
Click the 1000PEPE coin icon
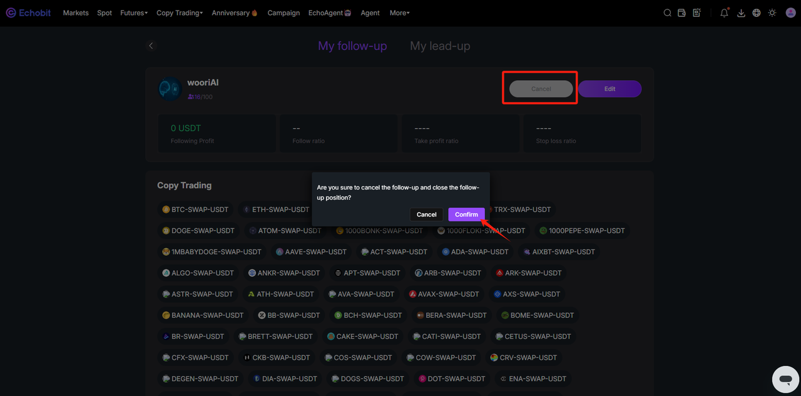[x=543, y=231]
